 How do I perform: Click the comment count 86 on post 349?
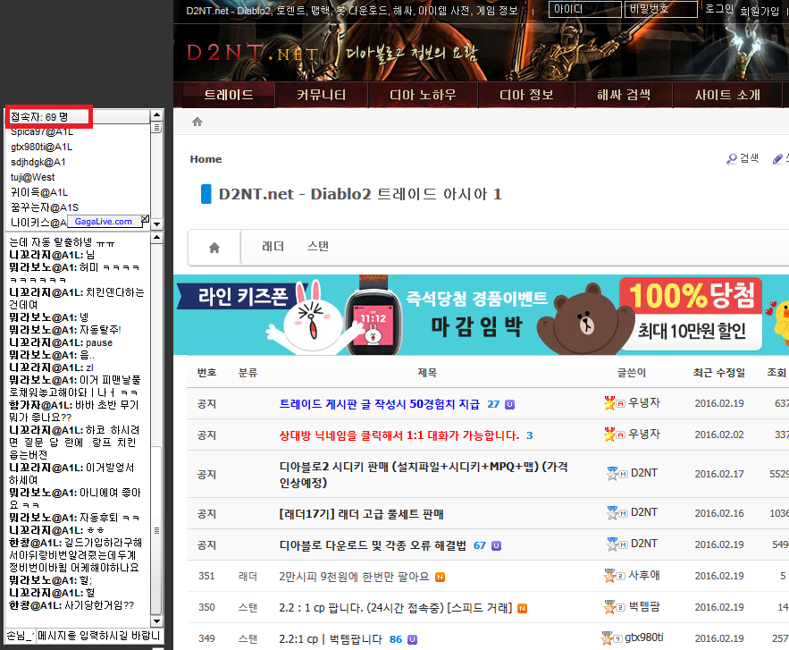tap(396, 639)
